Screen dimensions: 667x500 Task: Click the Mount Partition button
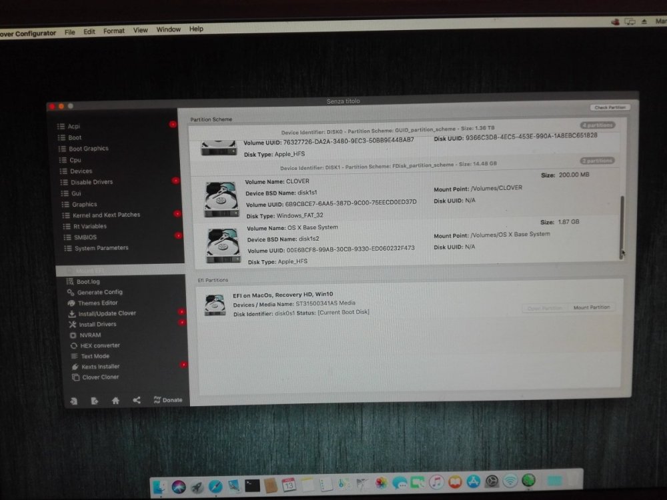[591, 307]
